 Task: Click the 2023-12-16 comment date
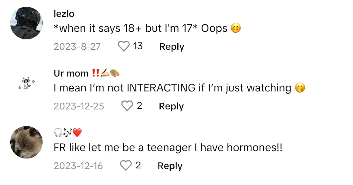(x=78, y=166)
